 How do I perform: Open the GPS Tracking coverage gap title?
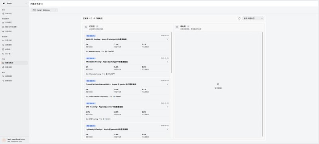point(104,107)
